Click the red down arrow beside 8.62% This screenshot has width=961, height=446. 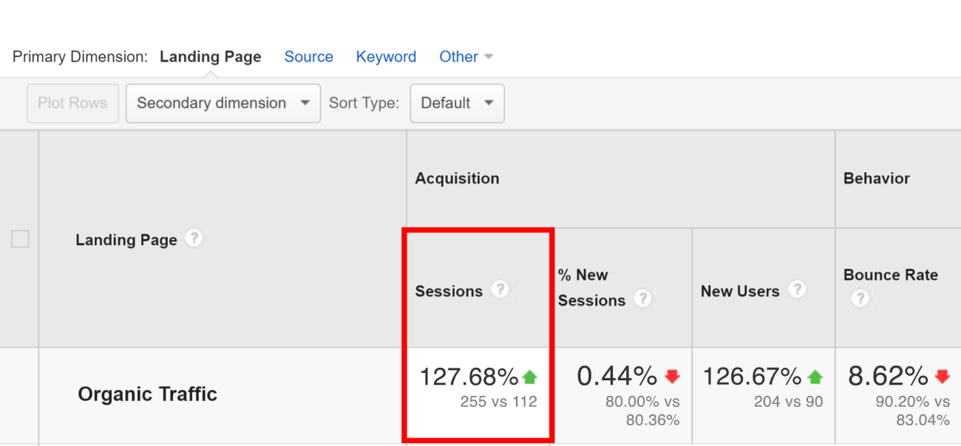click(942, 377)
